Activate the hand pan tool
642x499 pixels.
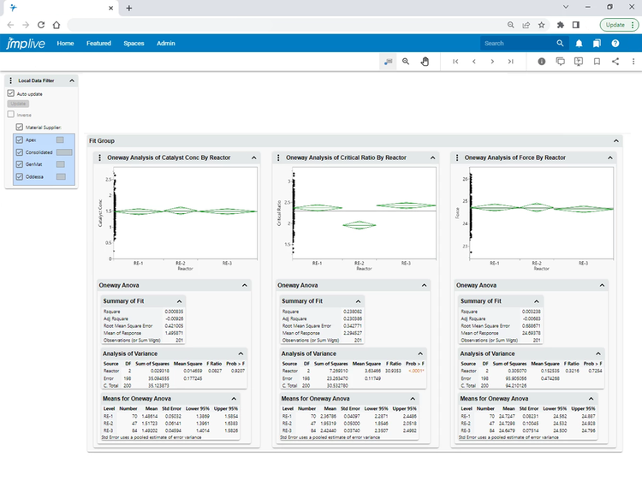(425, 62)
